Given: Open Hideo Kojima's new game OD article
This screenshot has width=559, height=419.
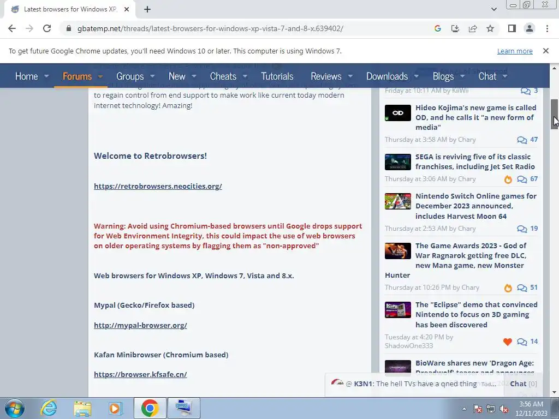Looking at the screenshot, I should coord(475,118).
